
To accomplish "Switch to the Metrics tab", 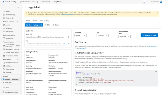I will [35, 21].
